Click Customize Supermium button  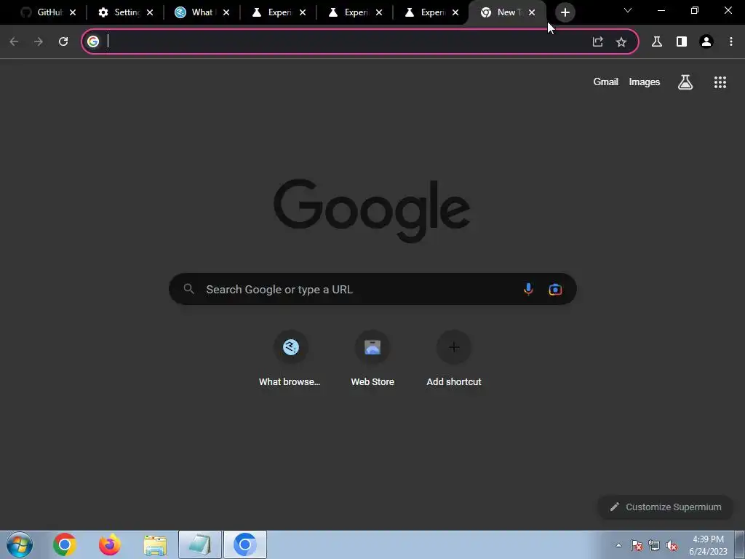pos(665,507)
